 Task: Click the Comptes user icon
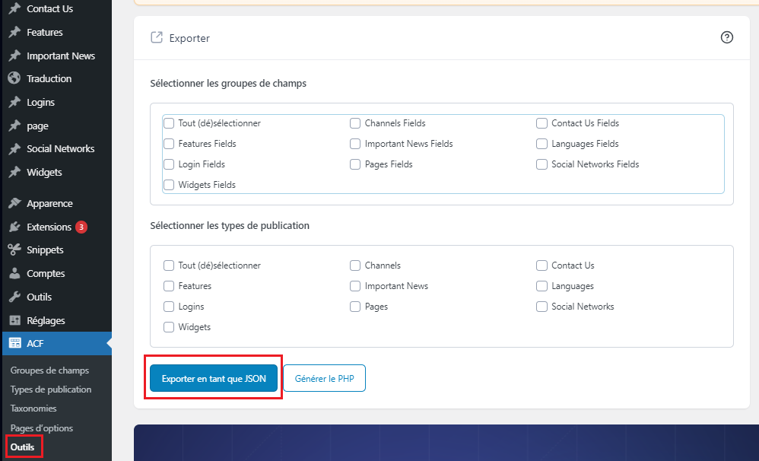coord(14,273)
